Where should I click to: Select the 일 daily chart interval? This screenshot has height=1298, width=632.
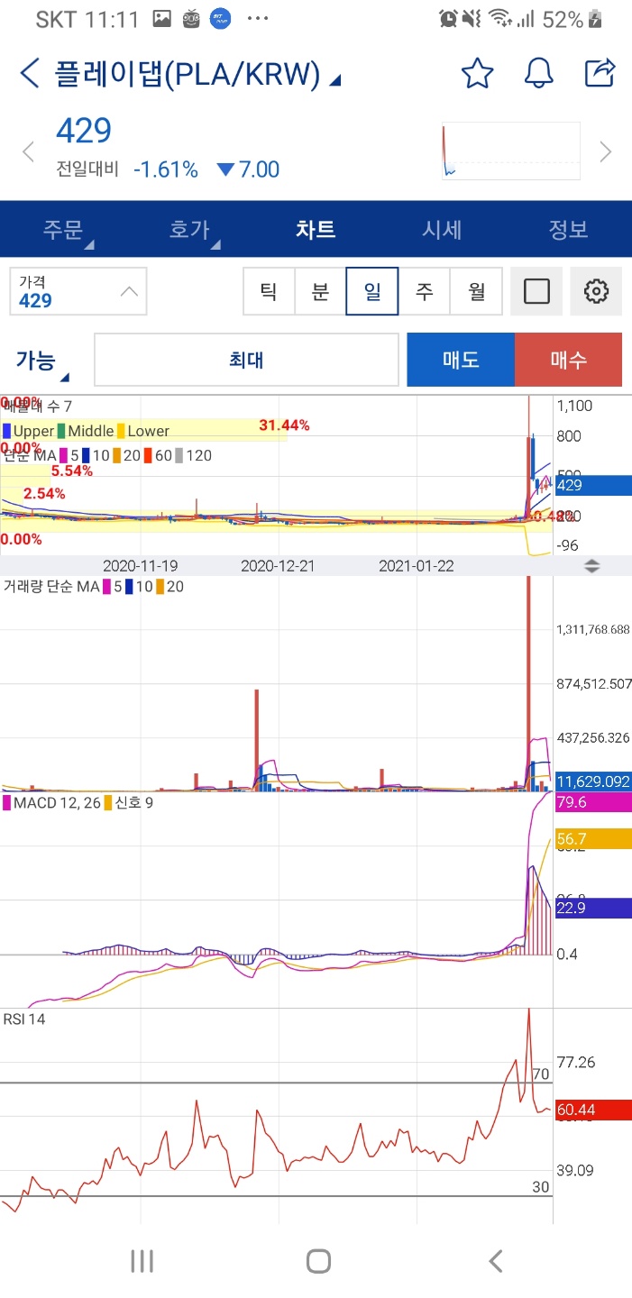click(x=372, y=291)
